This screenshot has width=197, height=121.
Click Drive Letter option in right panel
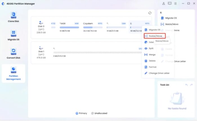[180, 61]
